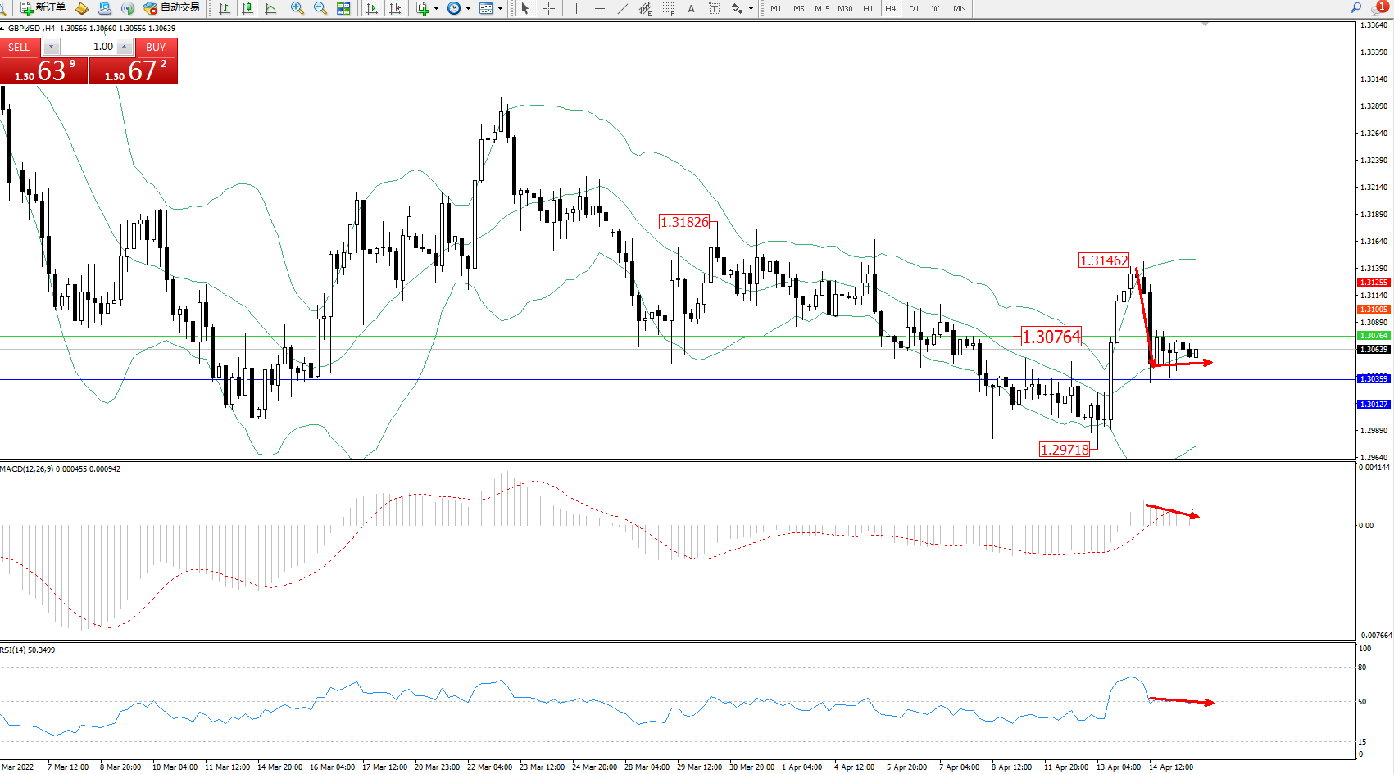This screenshot has height=774, width=1394.
Task: Toggle AutoTrading (自动交易) on or off
Action: coord(171,8)
